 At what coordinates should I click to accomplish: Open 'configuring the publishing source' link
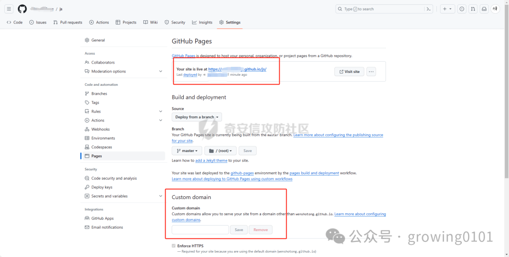(338, 135)
